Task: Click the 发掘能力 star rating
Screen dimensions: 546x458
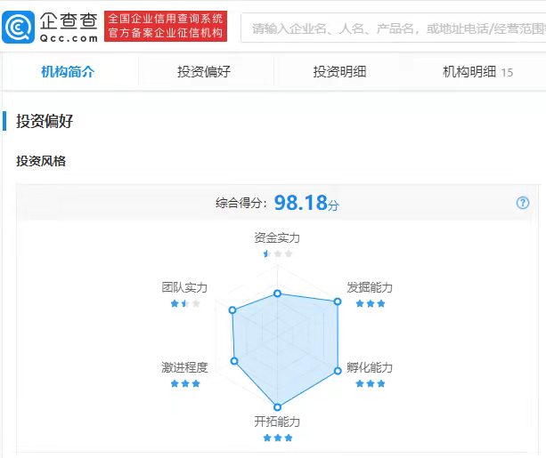Action: click(x=371, y=303)
